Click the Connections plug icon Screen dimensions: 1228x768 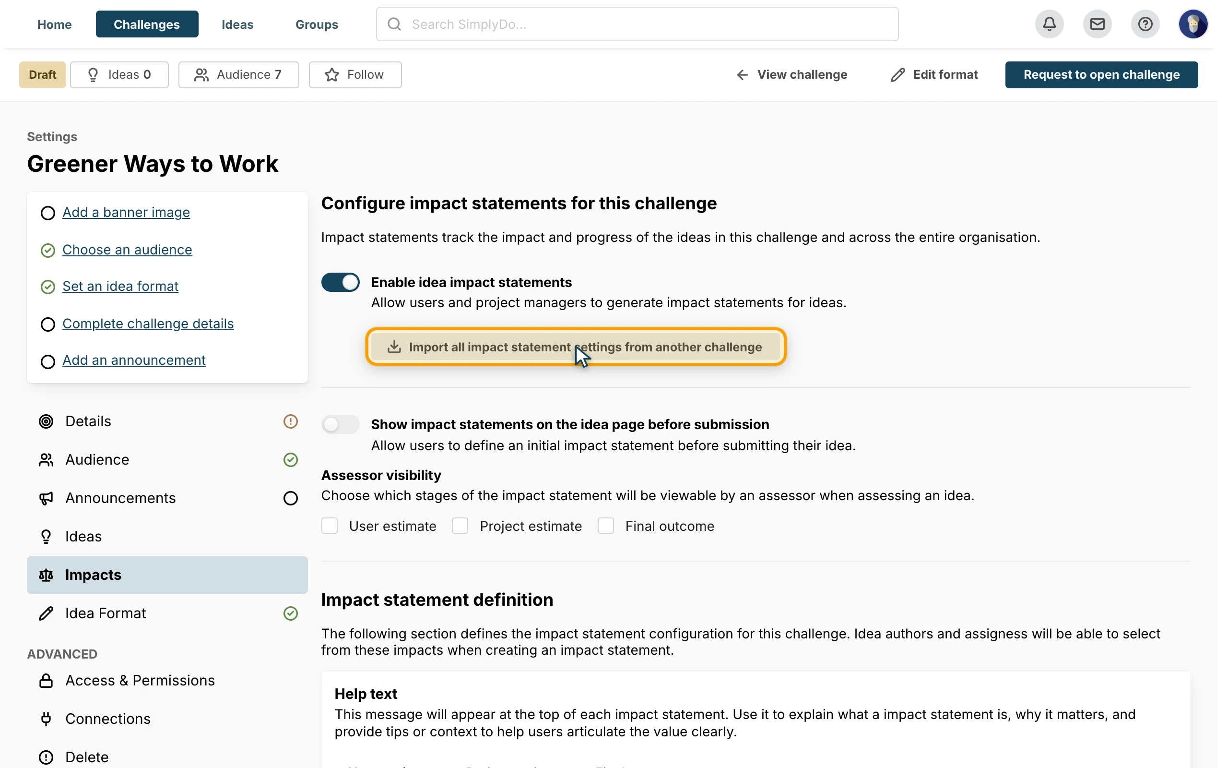46,719
